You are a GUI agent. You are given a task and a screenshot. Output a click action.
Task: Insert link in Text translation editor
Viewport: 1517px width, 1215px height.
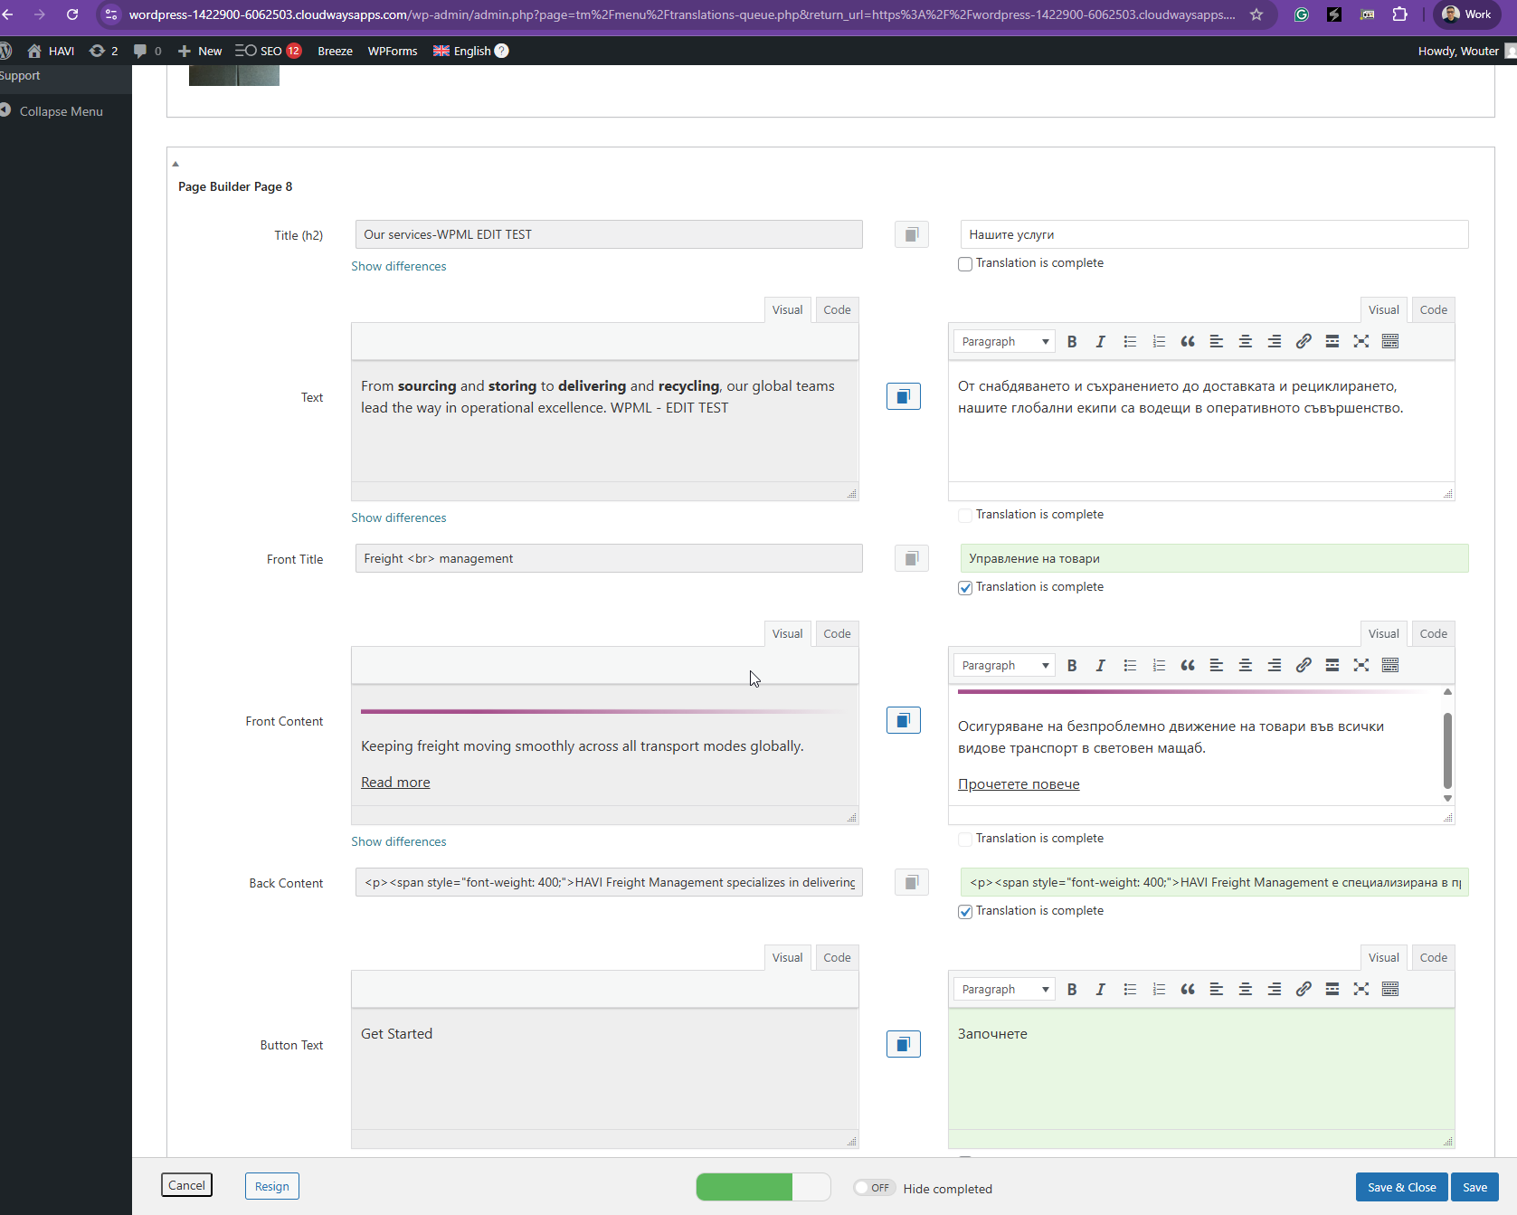click(1304, 341)
